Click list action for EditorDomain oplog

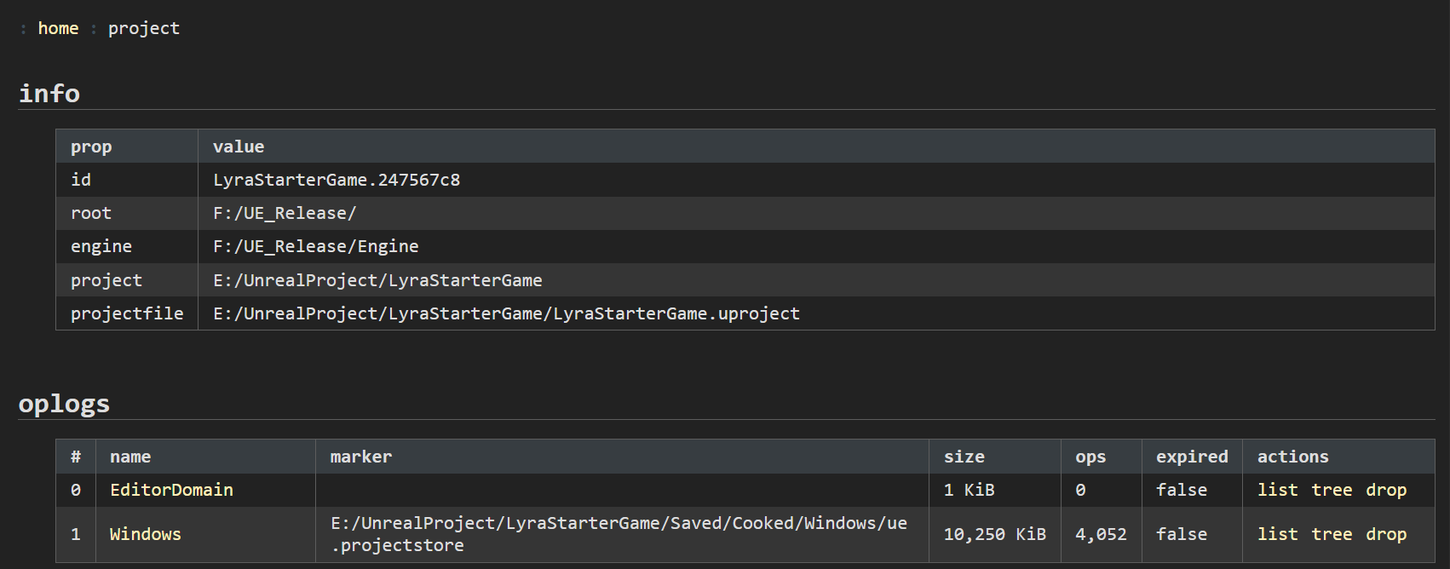tap(1278, 490)
